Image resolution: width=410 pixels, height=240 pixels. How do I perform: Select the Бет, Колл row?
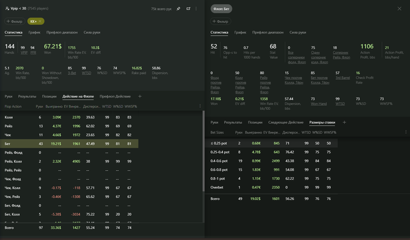click(69, 214)
